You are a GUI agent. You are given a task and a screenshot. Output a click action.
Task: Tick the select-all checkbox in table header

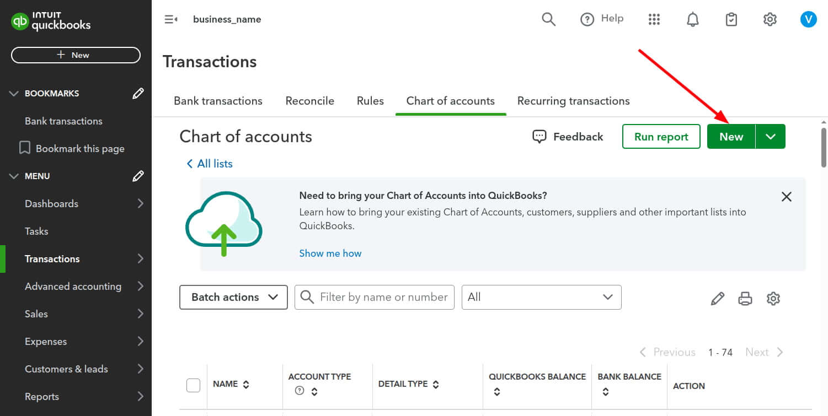point(193,385)
